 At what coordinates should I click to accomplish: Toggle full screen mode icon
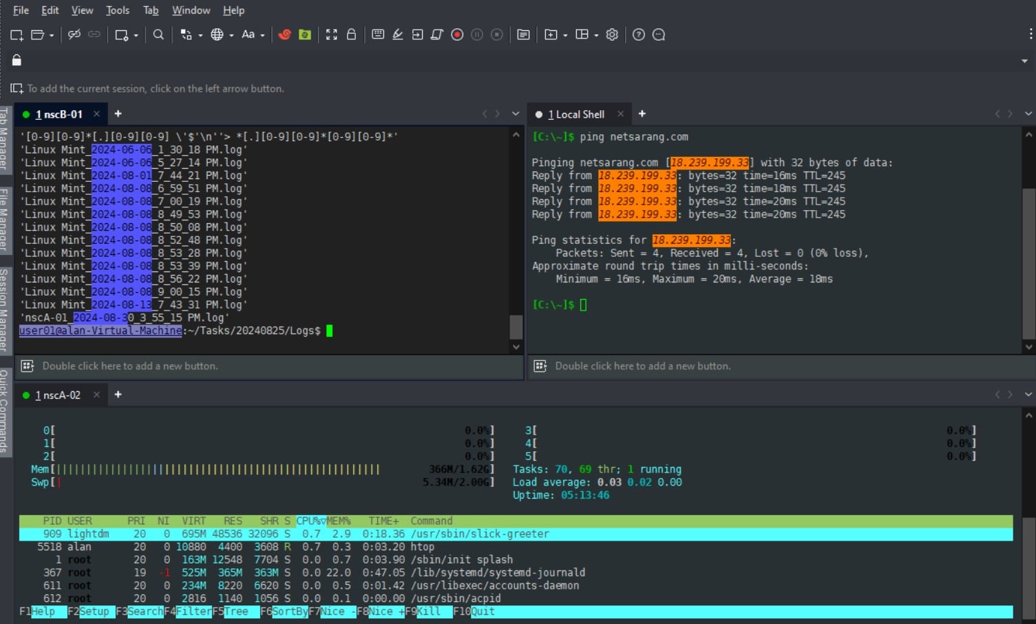click(332, 34)
